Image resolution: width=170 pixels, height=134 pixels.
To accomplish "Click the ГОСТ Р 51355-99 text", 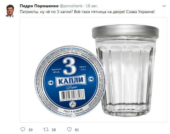I will tap(73, 111).
